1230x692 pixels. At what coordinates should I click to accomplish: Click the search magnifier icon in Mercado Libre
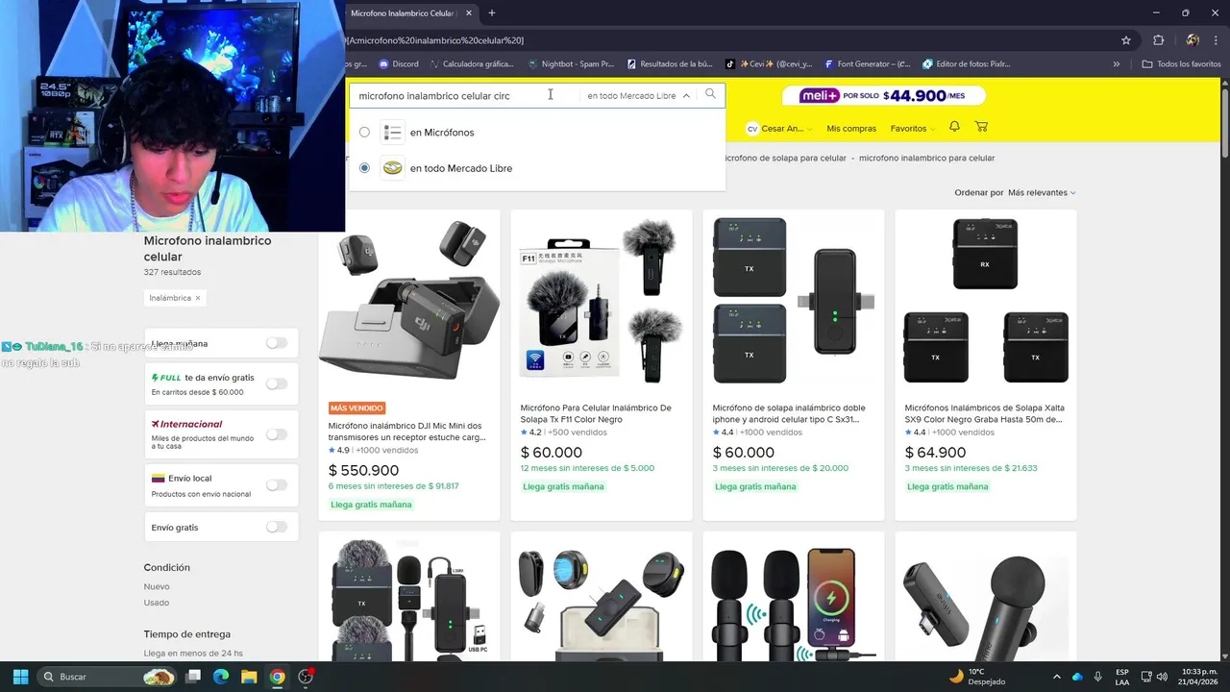710,94
